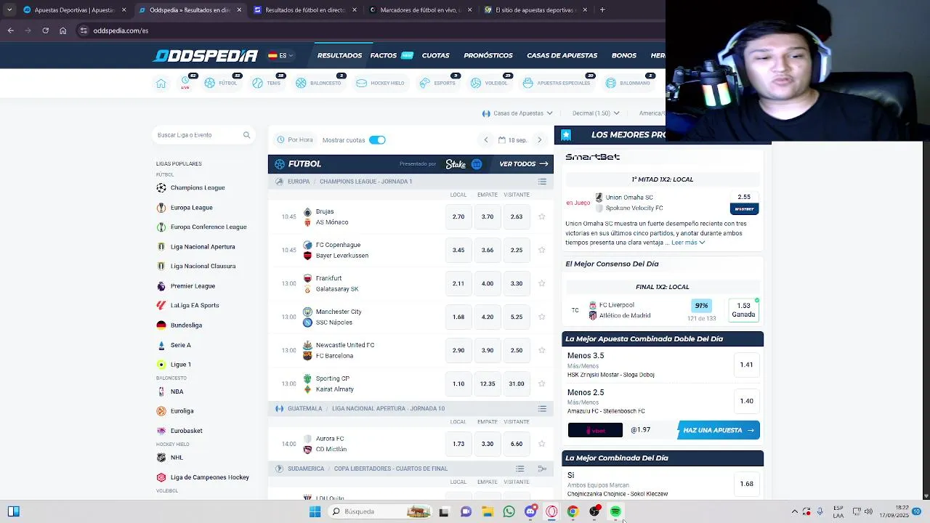930x523 pixels.
Task: Open the ES language dropdown
Action: [x=281, y=55]
